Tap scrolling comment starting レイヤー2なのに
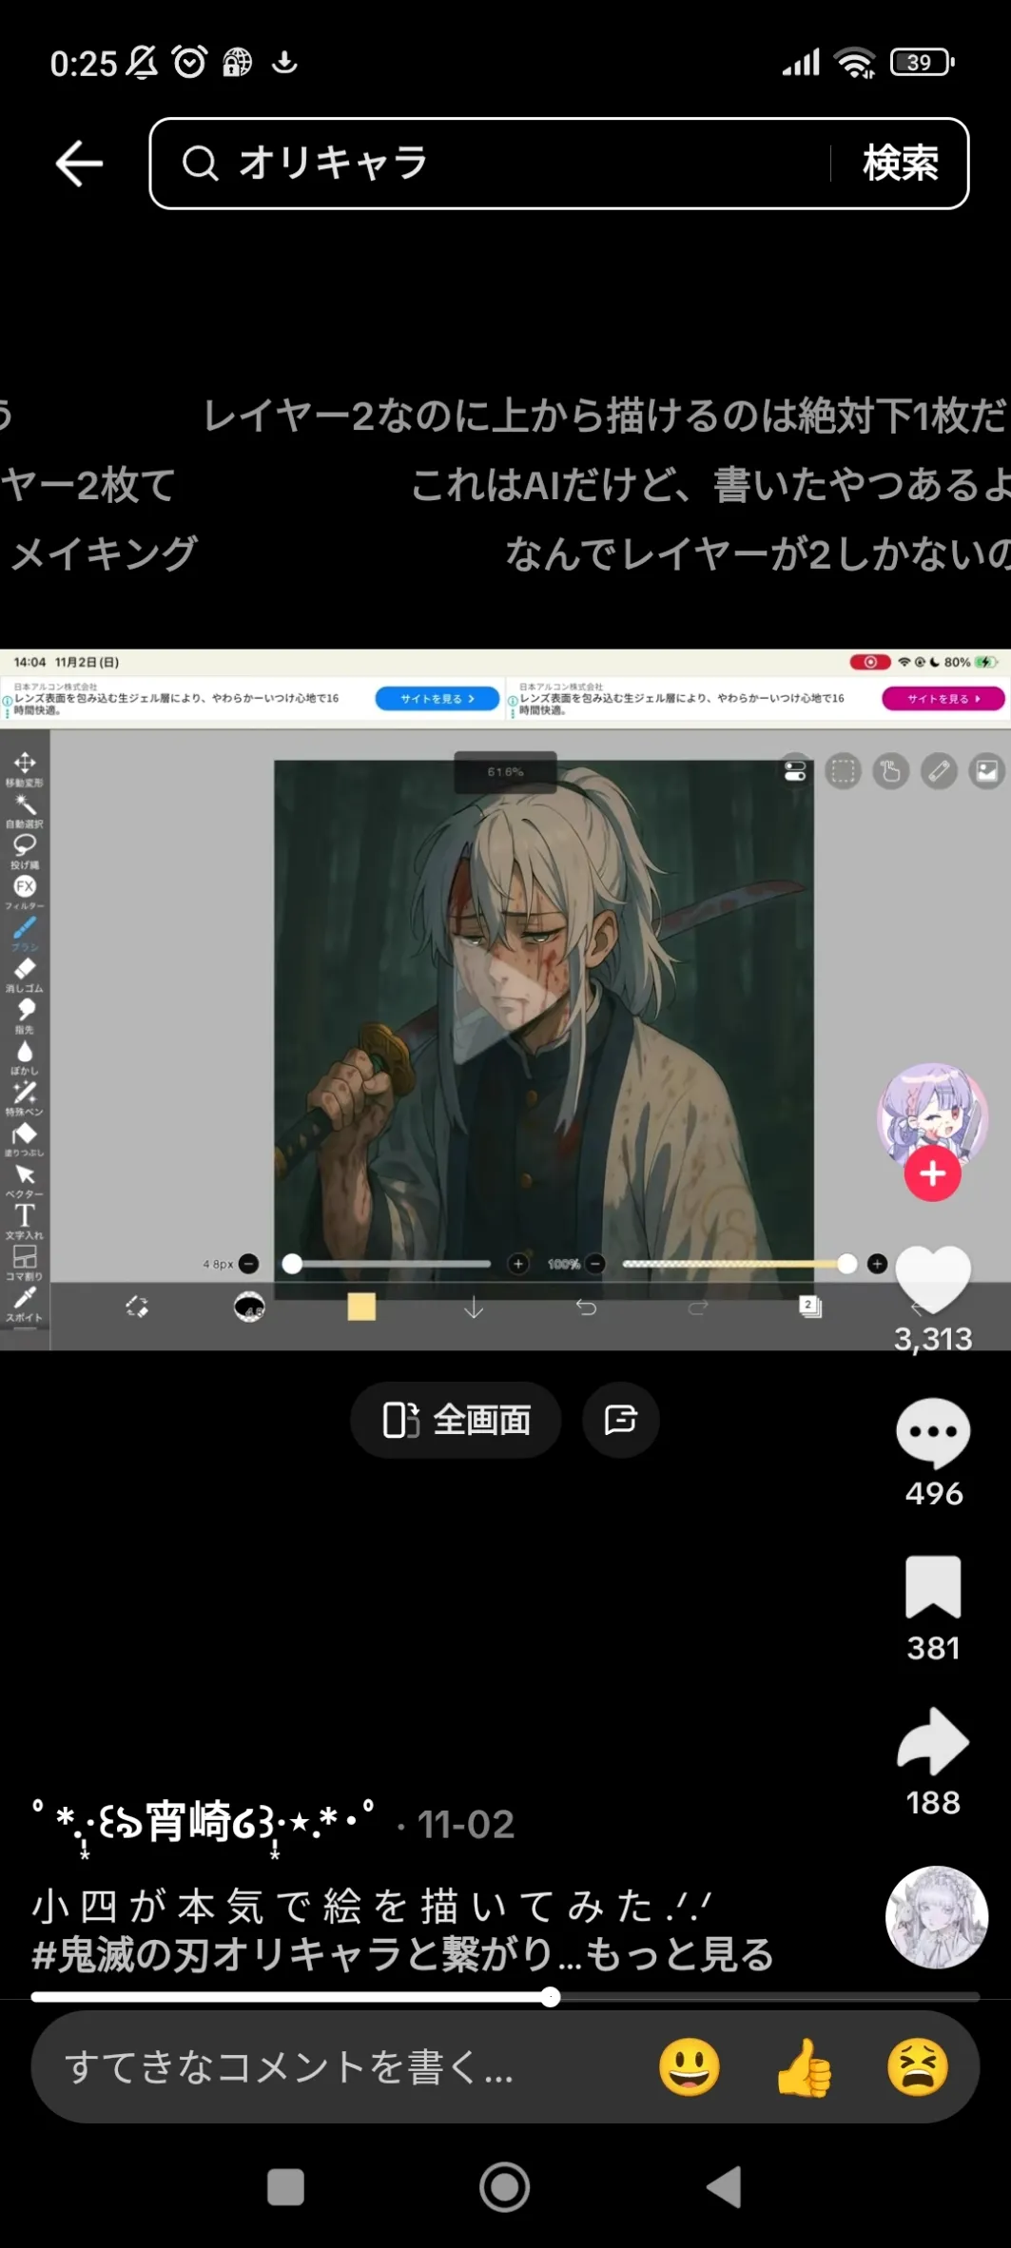Viewport: 1011px width, 2248px height. point(605,417)
